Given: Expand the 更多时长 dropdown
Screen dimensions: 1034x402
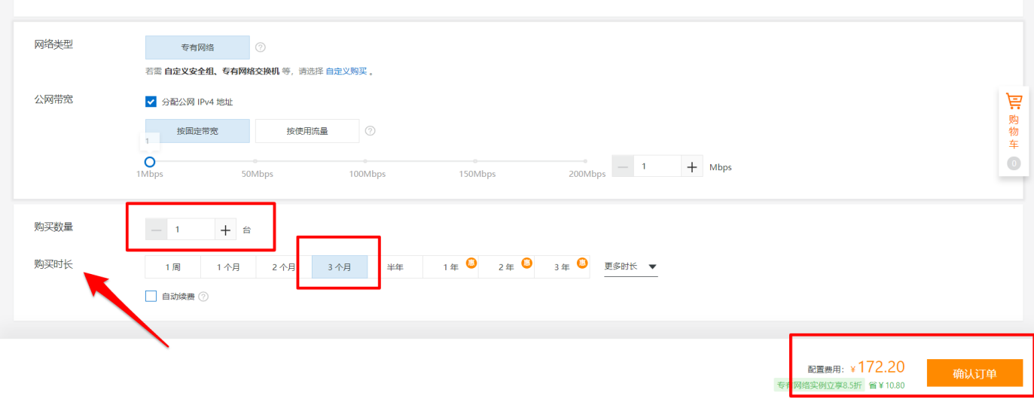Looking at the screenshot, I should point(631,266).
